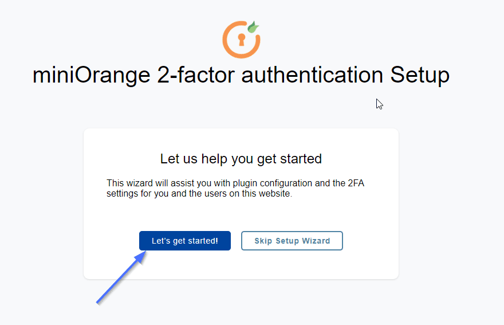Viewport: 504px width, 325px height.
Task: Click the word "Wizard" on the skip button
Action: point(316,241)
